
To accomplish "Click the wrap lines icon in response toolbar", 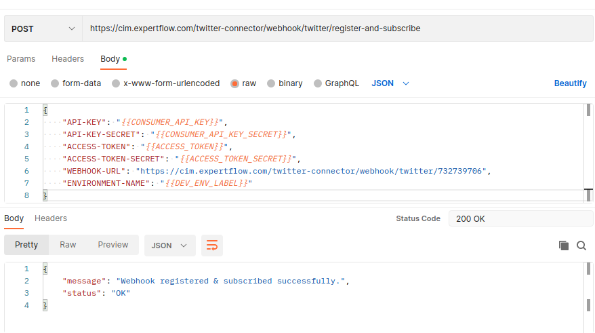I will (212, 246).
